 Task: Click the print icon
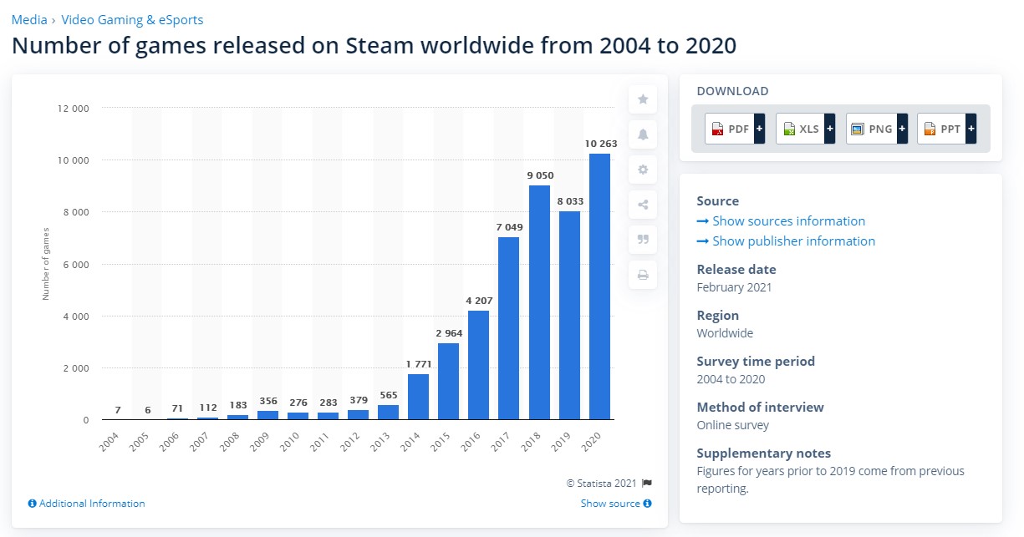[x=643, y=275]
